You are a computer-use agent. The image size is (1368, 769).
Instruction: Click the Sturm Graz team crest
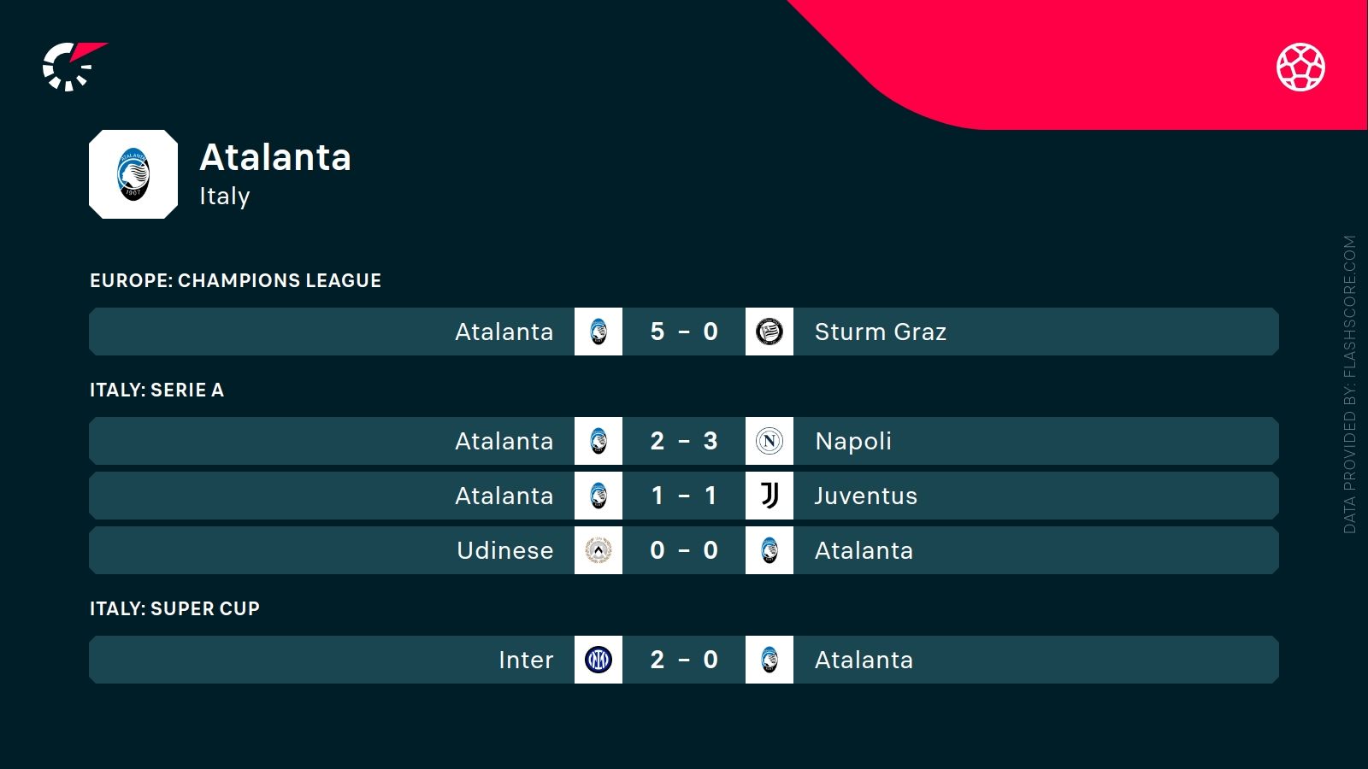pyautogui.click(x=769, y=332)
